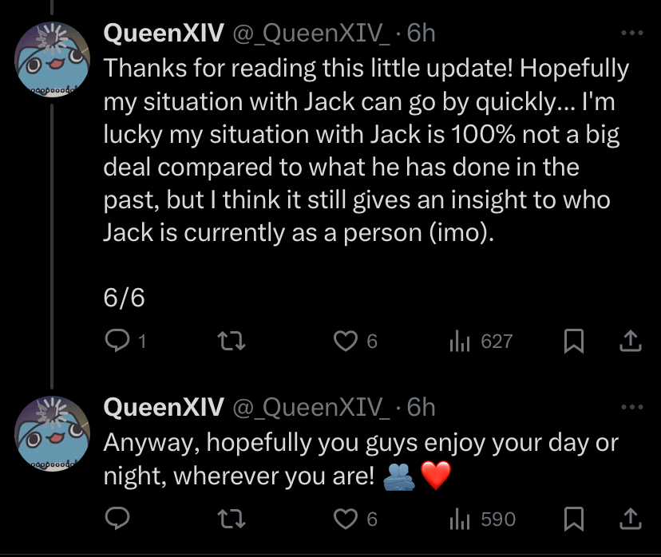Viewport: 661px width, 557px height.
Task: Share the 6/6 tweet
Action: coord(630,341)
